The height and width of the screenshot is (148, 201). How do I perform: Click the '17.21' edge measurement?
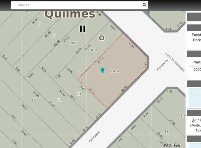click(x=131, y=45)
